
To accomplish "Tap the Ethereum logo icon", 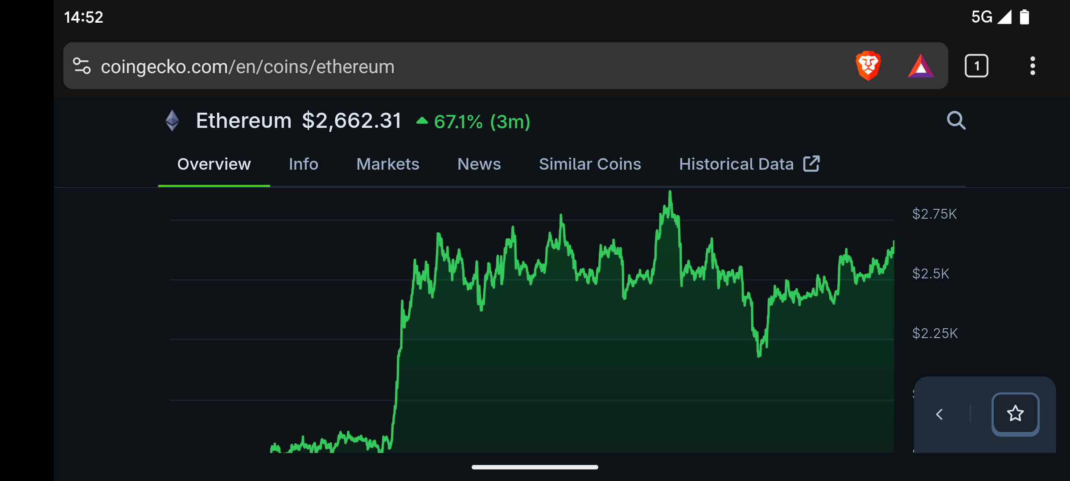I will tap(172, 121).
